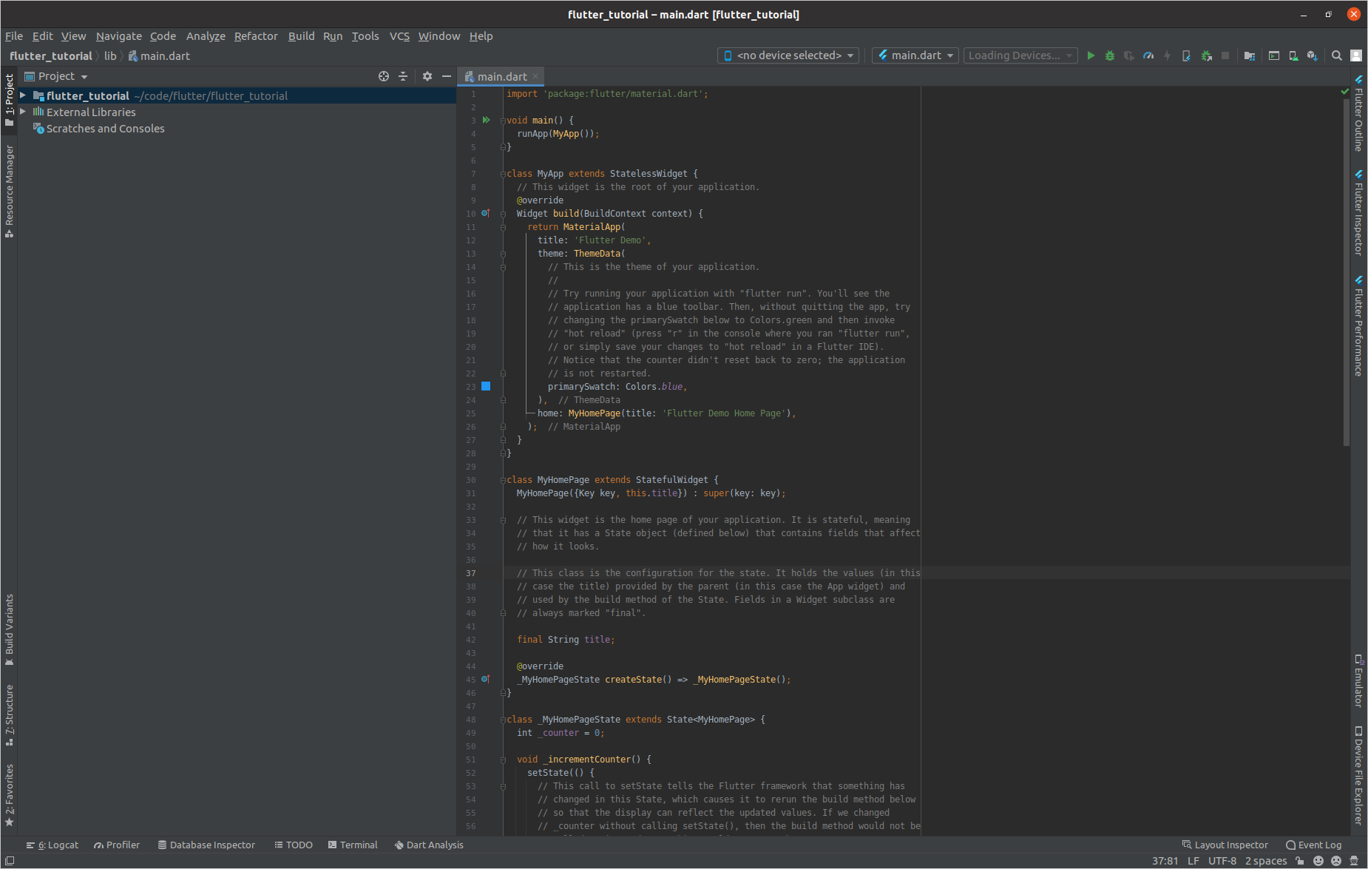Open the Logcat tool window
The width and height of the screenshot is (1368, 869).
53,845
